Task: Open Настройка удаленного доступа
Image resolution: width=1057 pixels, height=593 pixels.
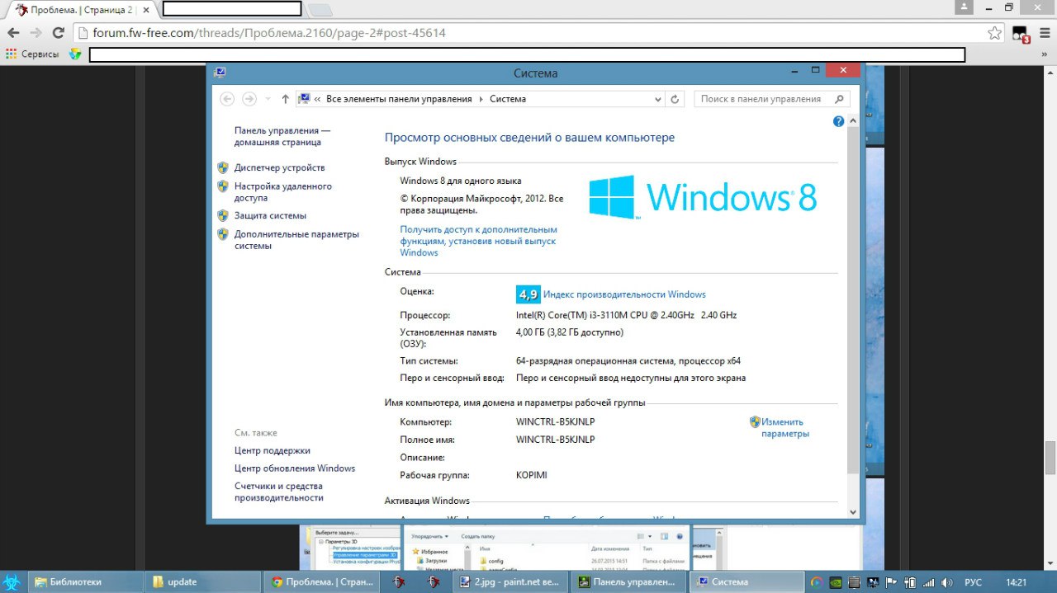Action: point(283,192)
